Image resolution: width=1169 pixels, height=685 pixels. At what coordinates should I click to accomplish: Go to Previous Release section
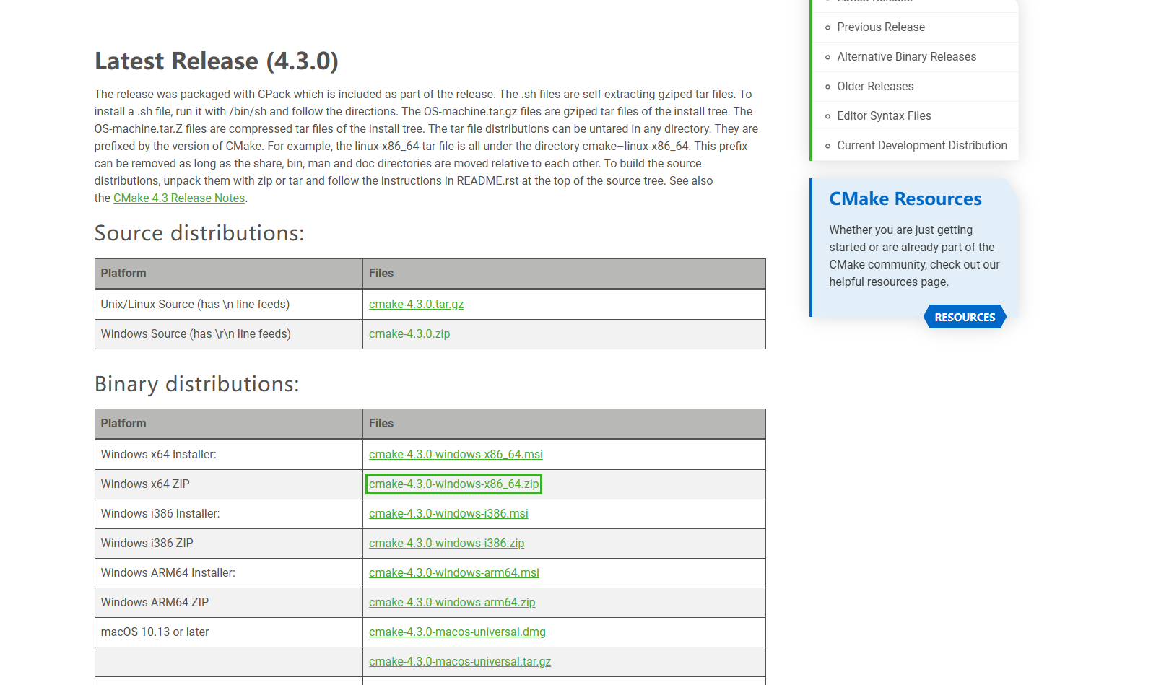pos(881,27)
